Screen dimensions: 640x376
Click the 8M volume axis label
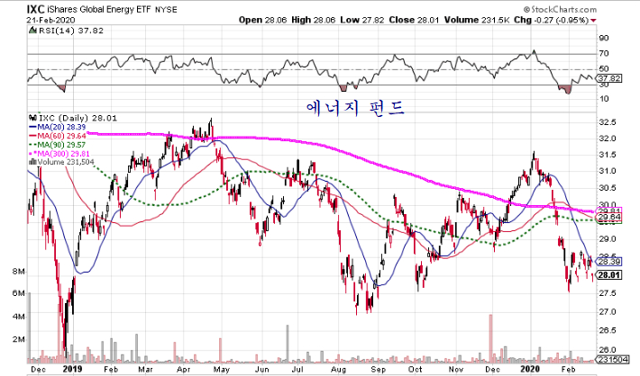[x=18, y=272]
